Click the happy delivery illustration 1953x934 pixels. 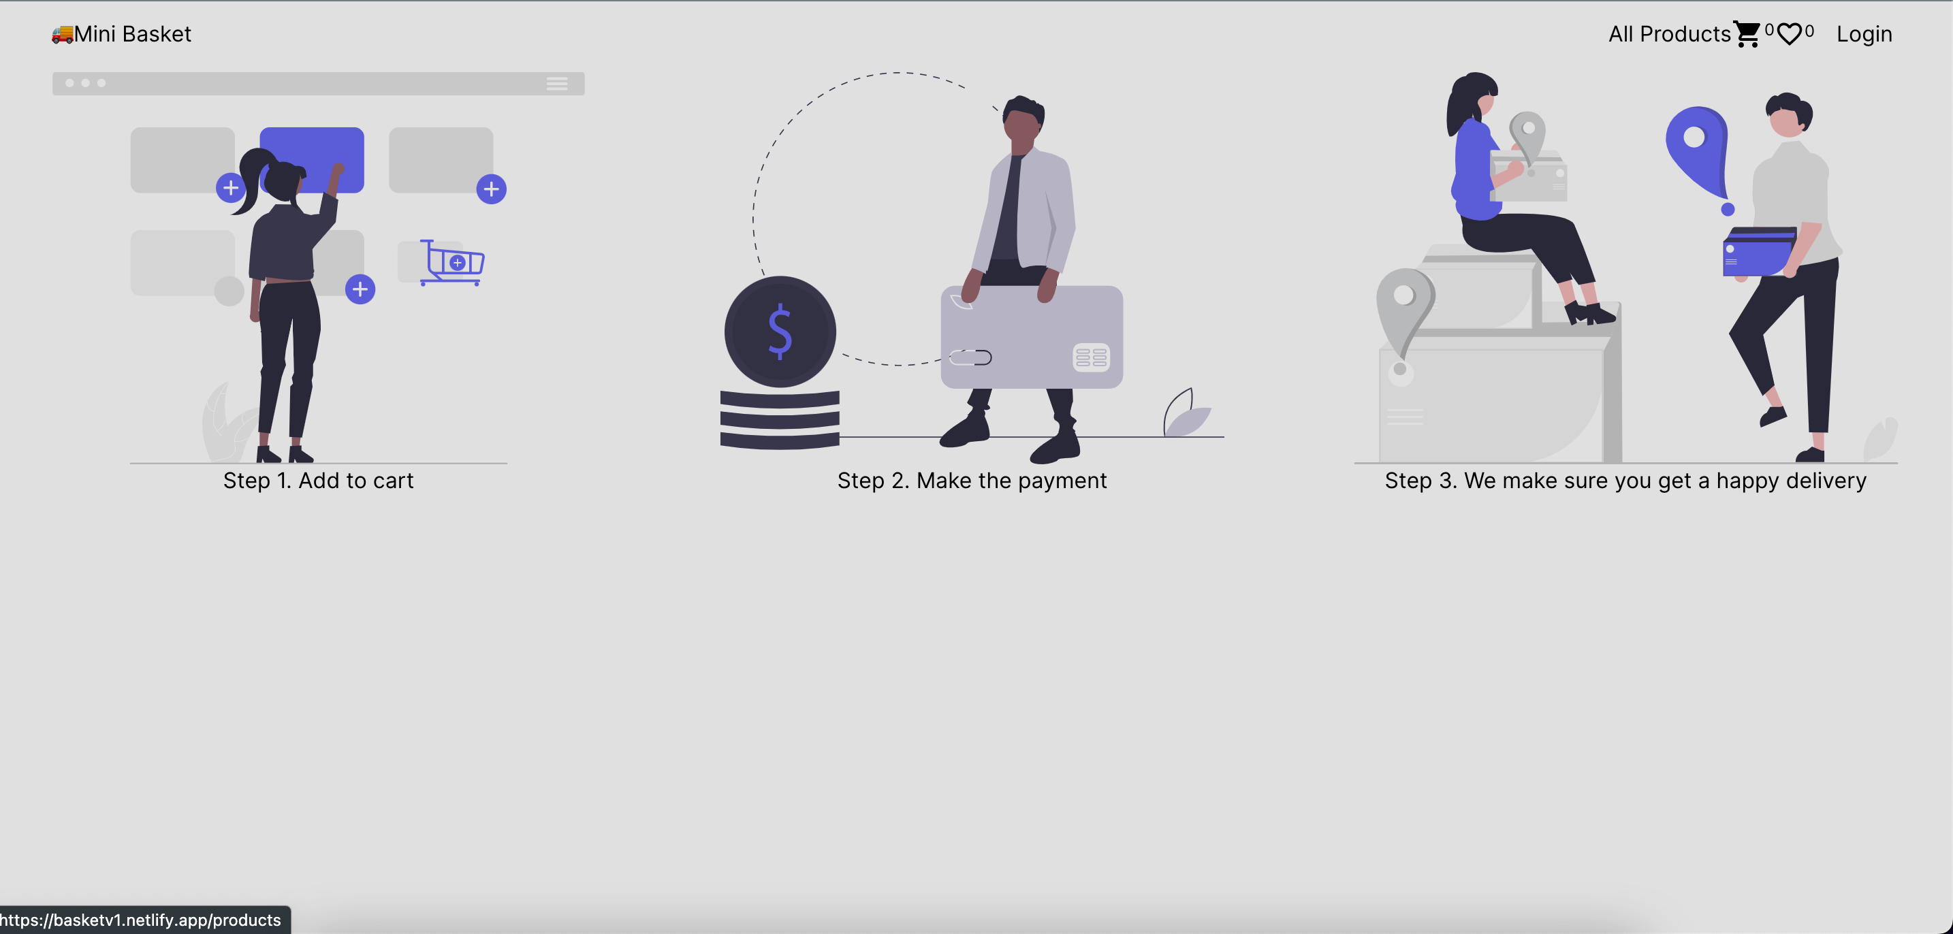point(1625,268)
